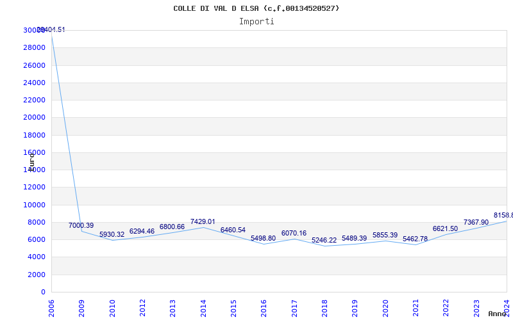Click the 2019 x-axis year label
Viewport: 513px width, 320px height.
(x=355, y=308)
